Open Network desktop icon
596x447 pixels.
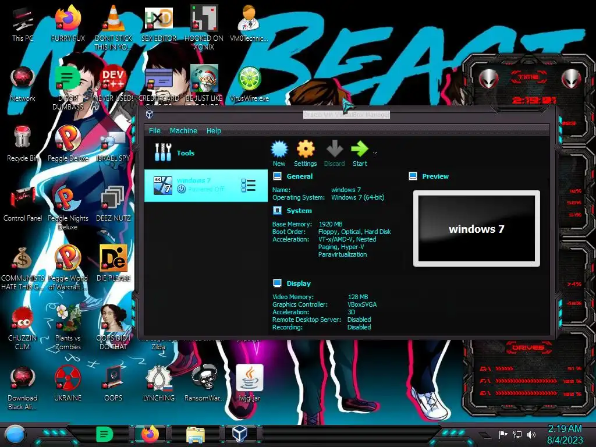[x=23, y=84]
